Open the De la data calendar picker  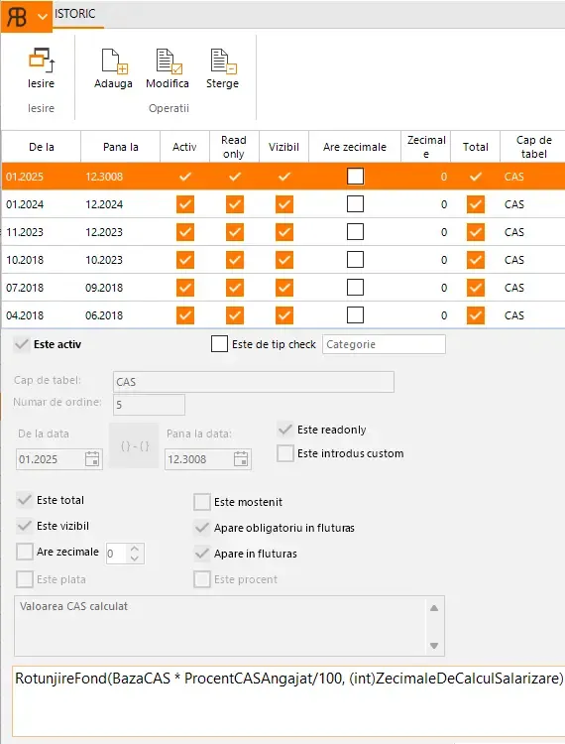click(x=92, y=459)
